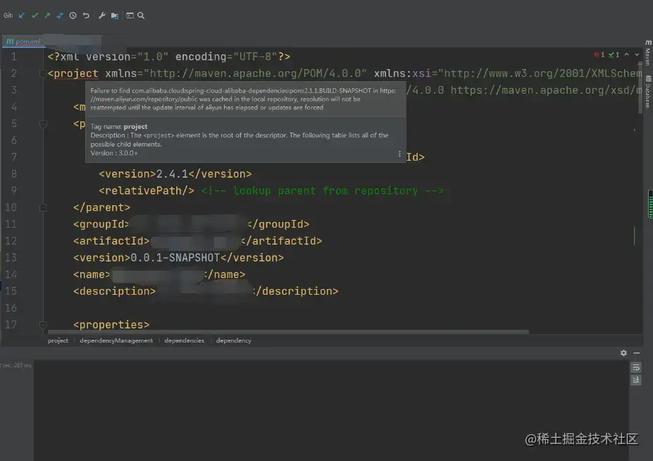Toggle scroll-to-end in the console panel
Image resolution: width=653 pixels, height=461 pixels.
point(635,380)
